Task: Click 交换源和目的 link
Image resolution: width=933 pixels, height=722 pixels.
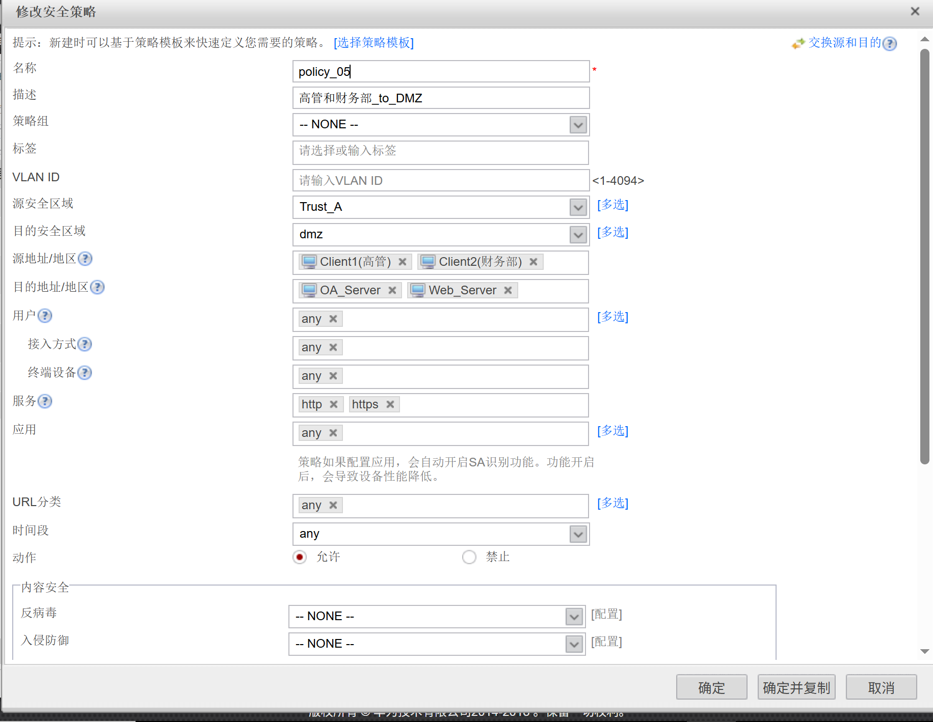Action: pos(845,43)
